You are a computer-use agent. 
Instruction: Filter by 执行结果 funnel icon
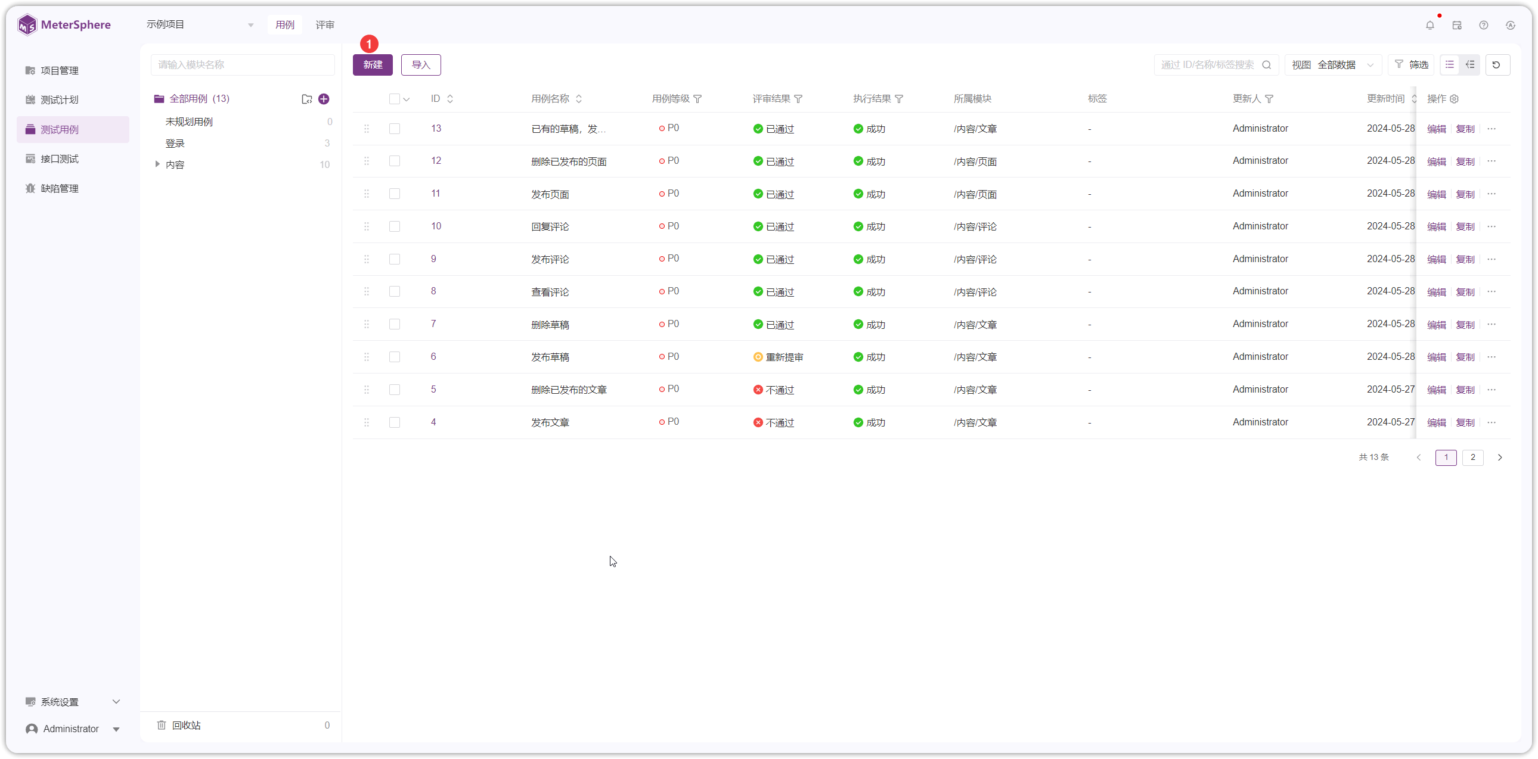point(899,99)
